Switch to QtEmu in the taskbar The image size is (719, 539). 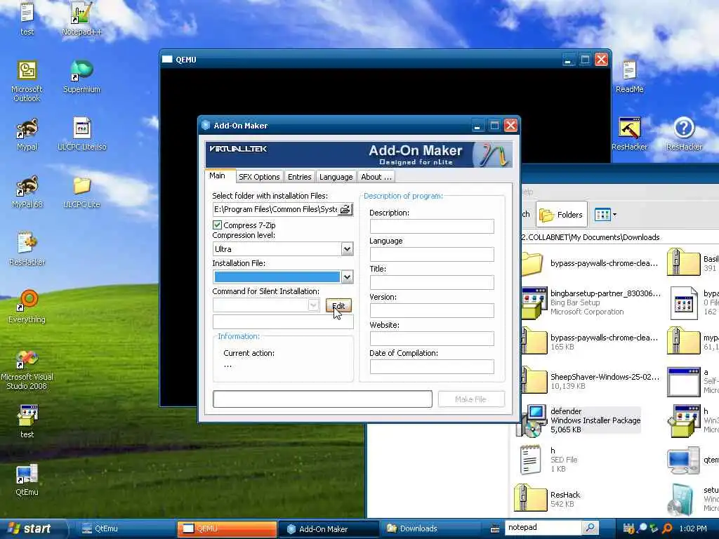(x=125, y=528)
